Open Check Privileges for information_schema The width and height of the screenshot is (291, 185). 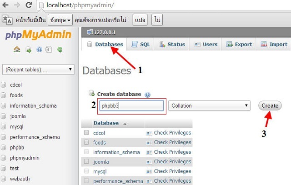click(172, 152)
